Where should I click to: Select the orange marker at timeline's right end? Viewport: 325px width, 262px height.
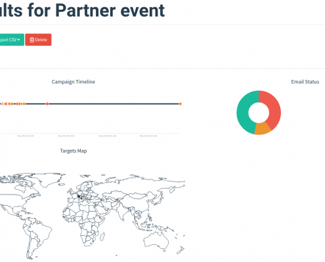pyautogui.click(x=181, y=104)
